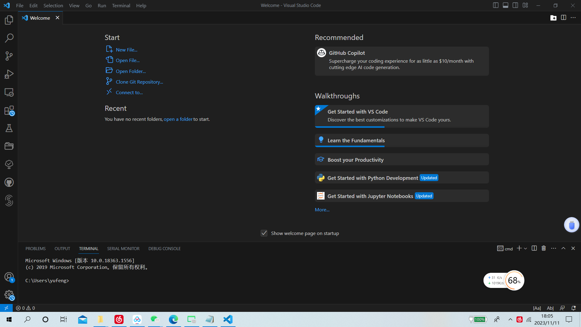
Task: Maximize the panel with up chevron
Action: pyautogui.click(x=563, y=248)
